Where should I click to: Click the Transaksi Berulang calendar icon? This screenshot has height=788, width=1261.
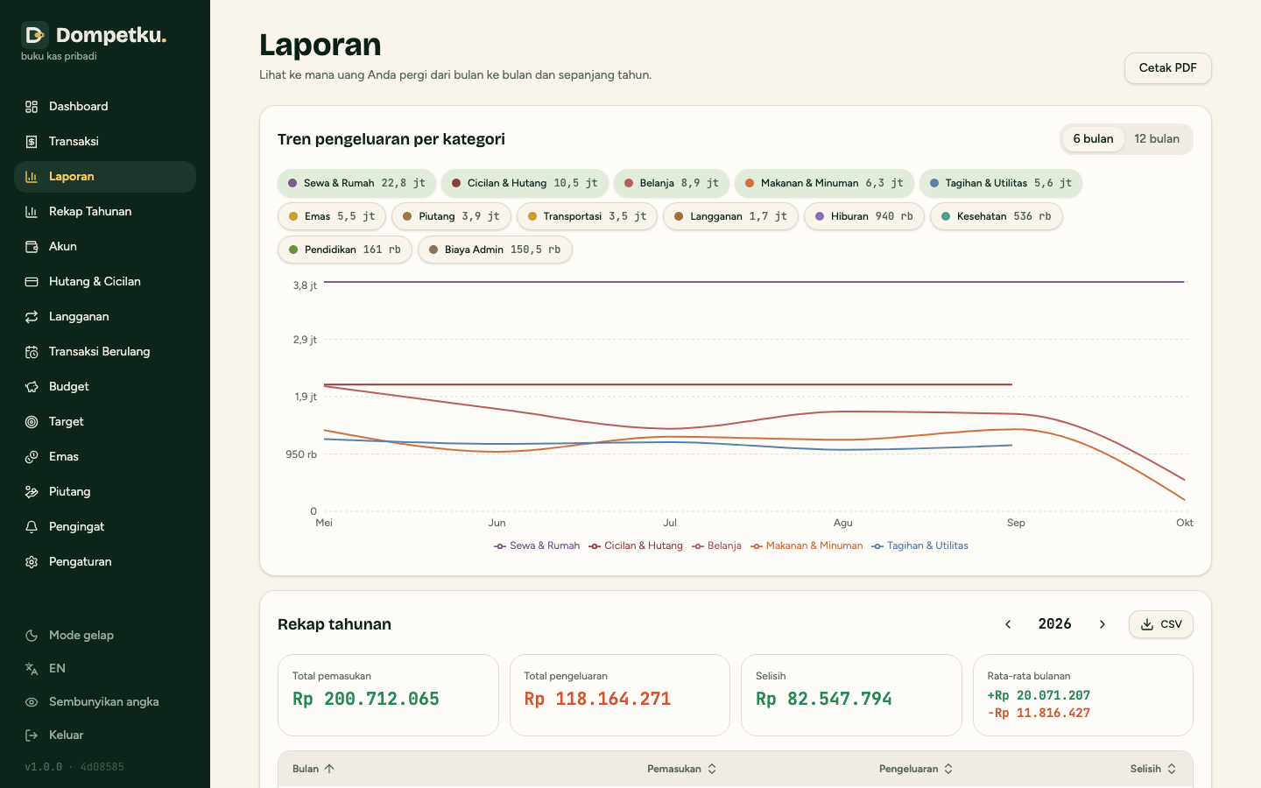tap(32, 352)
